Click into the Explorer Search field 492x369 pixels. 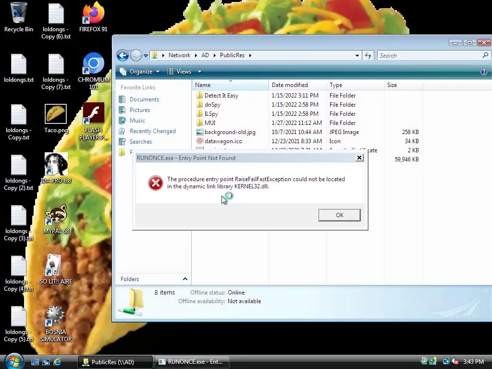coord(430,56)
